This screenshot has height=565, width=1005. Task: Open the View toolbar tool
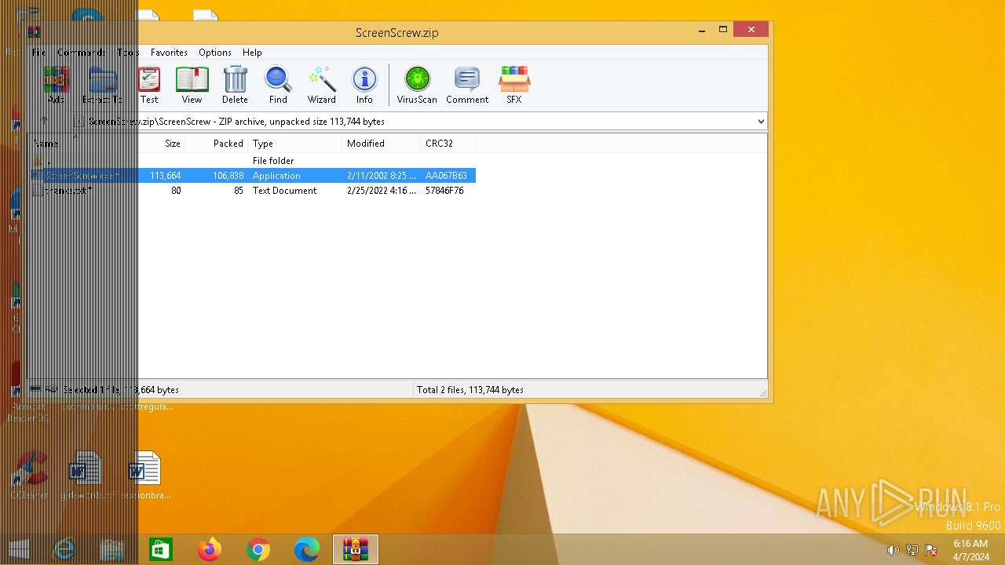pos(192,85)
